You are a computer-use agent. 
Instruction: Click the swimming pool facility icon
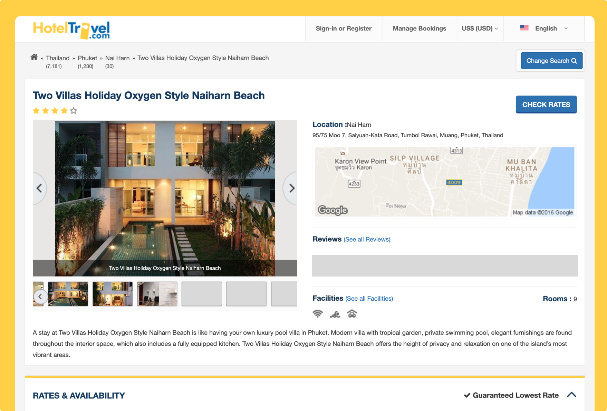click(x=335, y=314)
